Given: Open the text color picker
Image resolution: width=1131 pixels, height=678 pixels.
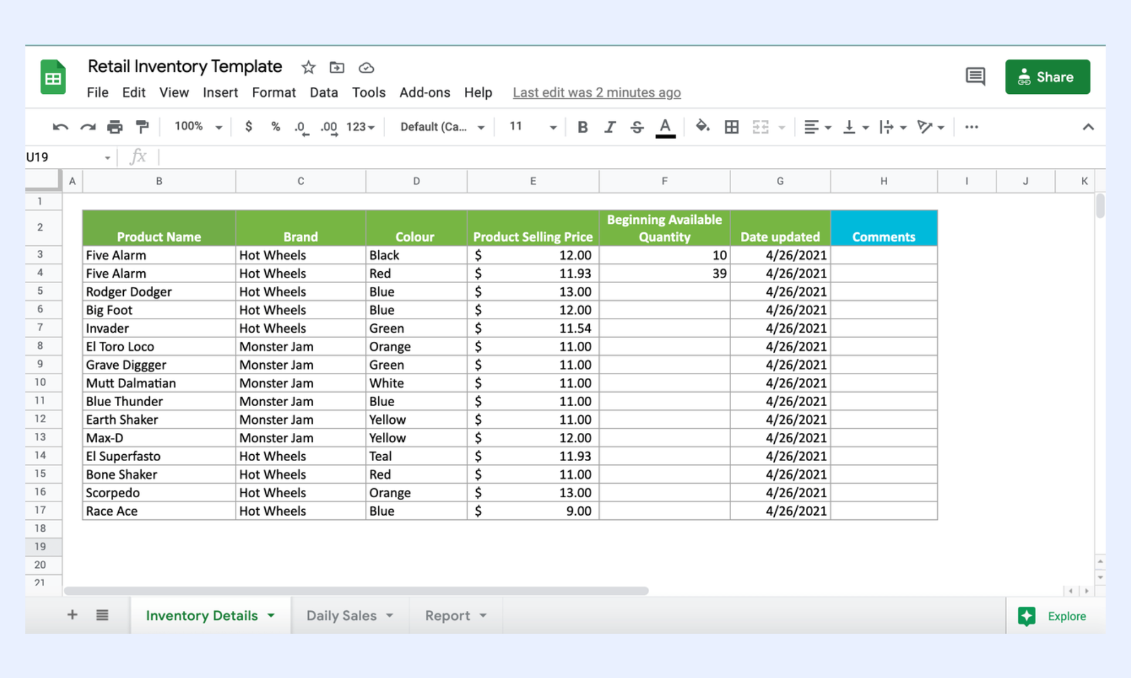Looking at the screenshot, I should tap(666, 128).
